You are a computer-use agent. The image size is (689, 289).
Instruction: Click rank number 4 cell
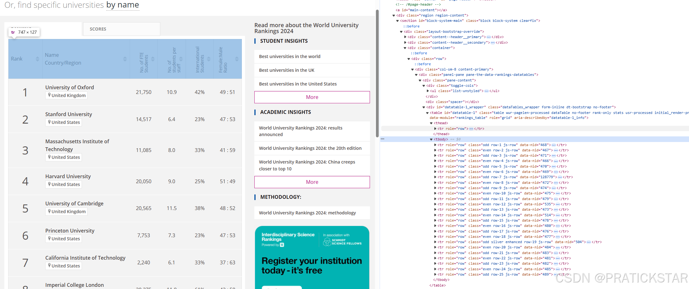coord(25,182)
